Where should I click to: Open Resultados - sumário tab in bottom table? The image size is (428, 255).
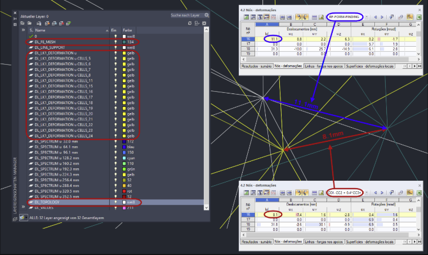[256, 241]
